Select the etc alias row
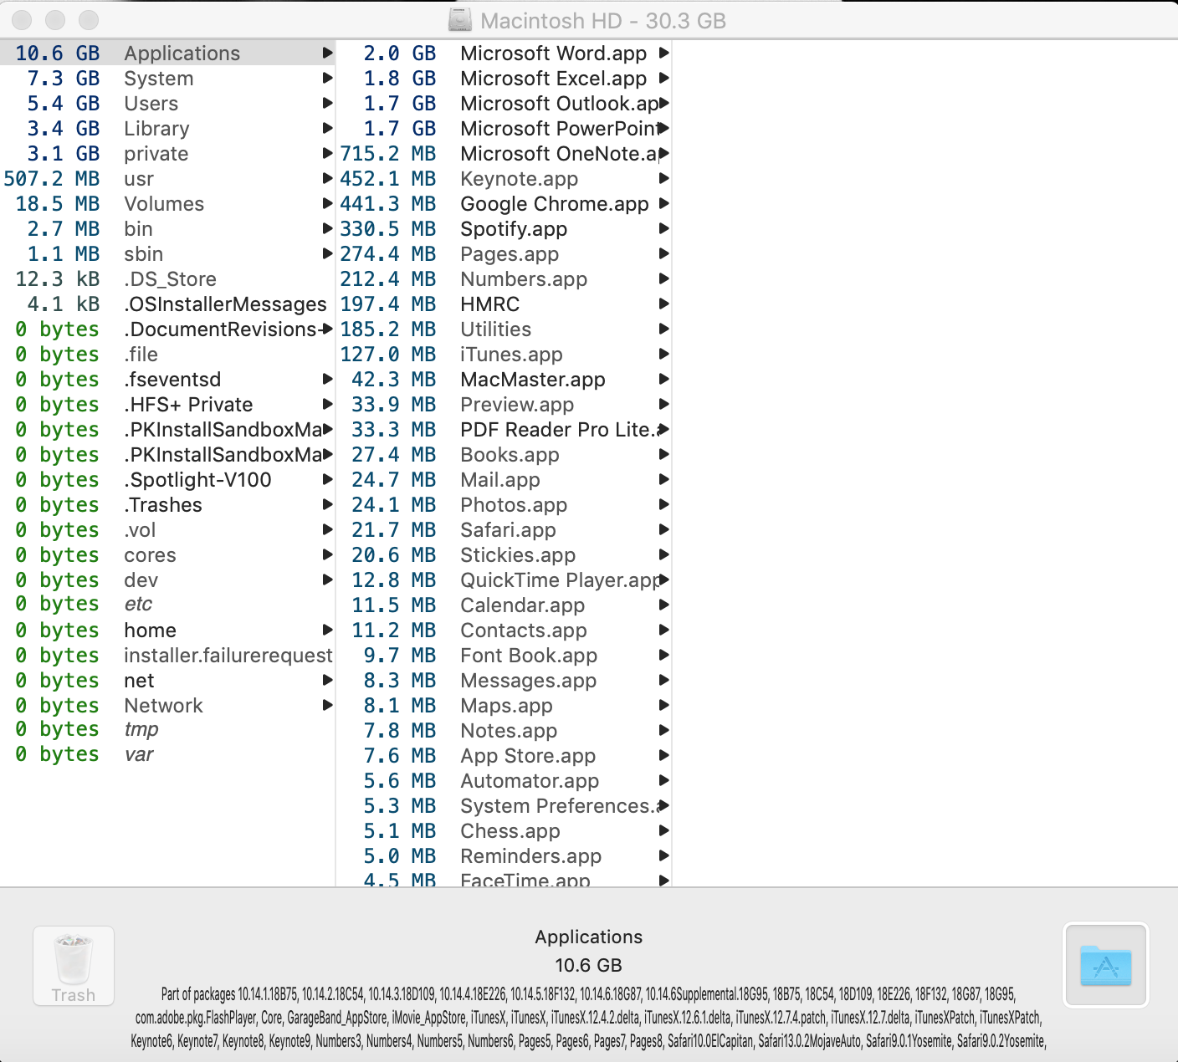 pyautogui.click(x=167, y=605)
